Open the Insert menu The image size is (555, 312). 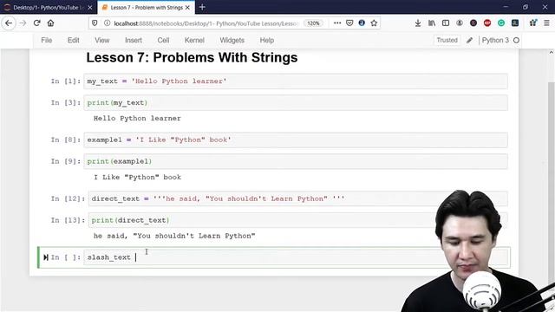click(x=134, y=41)
